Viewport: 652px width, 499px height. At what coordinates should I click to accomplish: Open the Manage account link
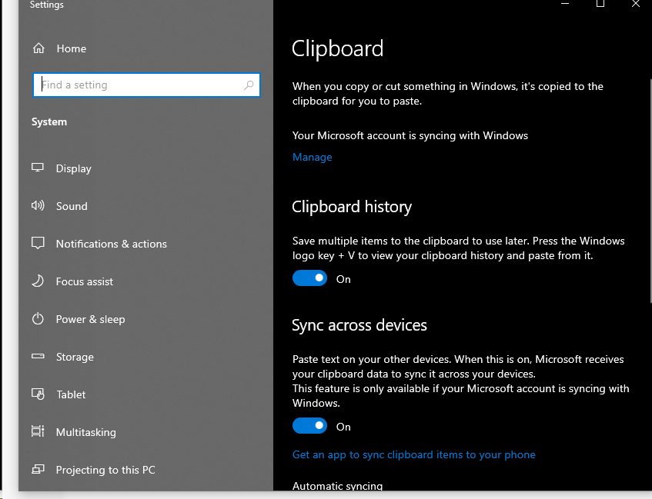point(313,157)
